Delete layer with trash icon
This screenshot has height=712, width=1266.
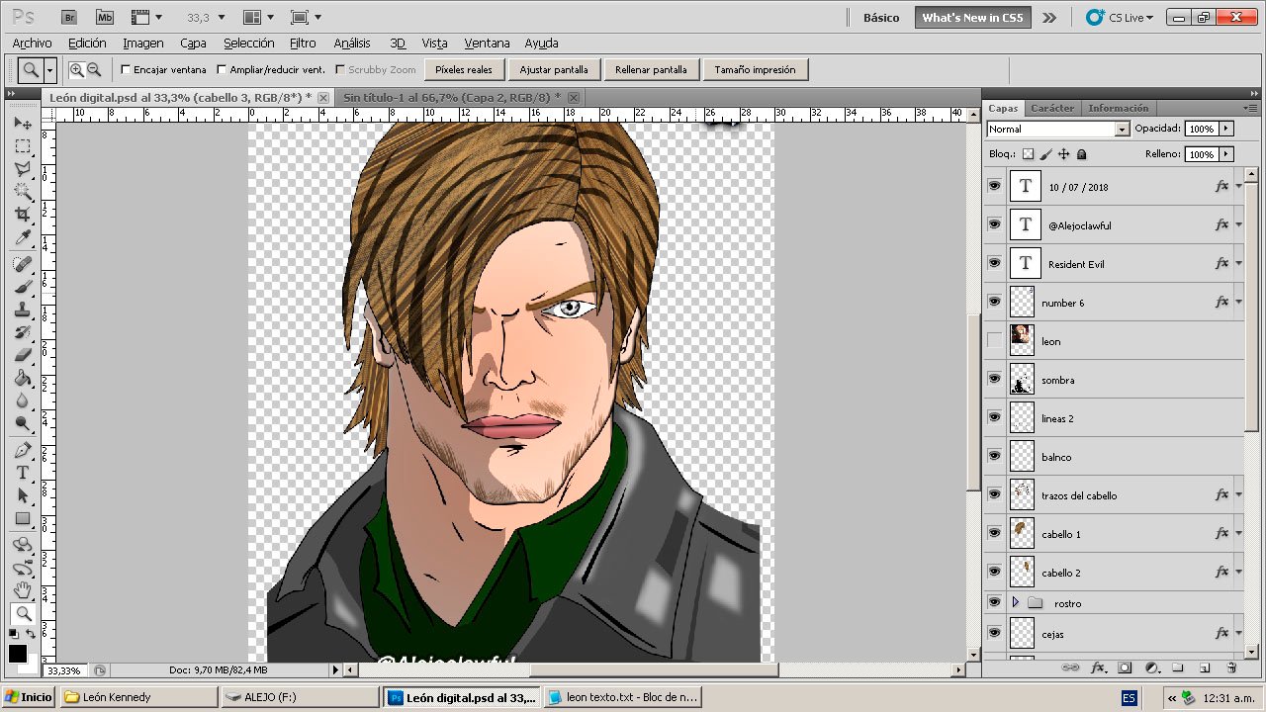coord(1231,667)
